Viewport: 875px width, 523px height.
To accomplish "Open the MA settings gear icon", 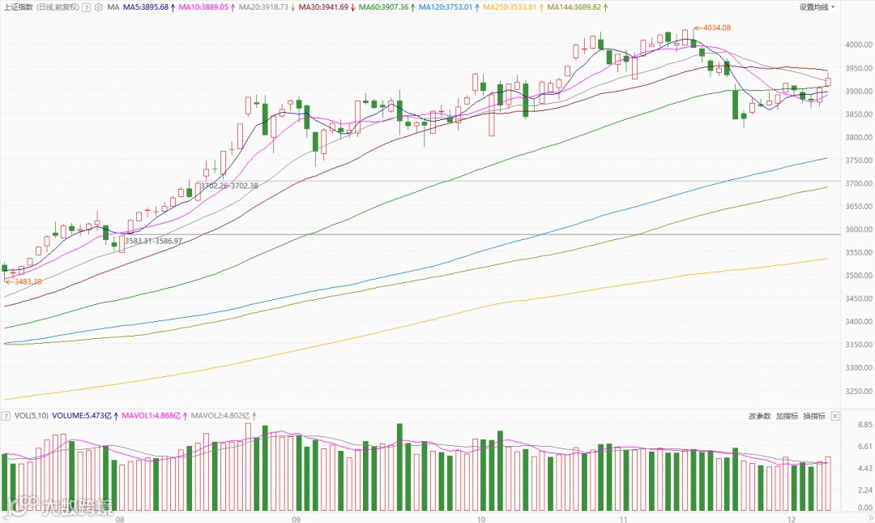I will [x=99, y=8].
